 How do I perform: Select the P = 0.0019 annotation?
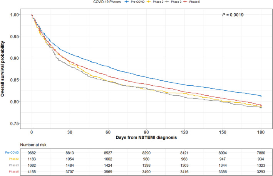[233, 15]
